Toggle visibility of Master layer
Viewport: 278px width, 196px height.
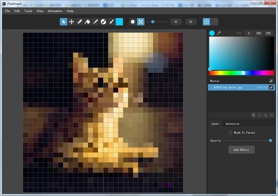[x=271, y=81]
